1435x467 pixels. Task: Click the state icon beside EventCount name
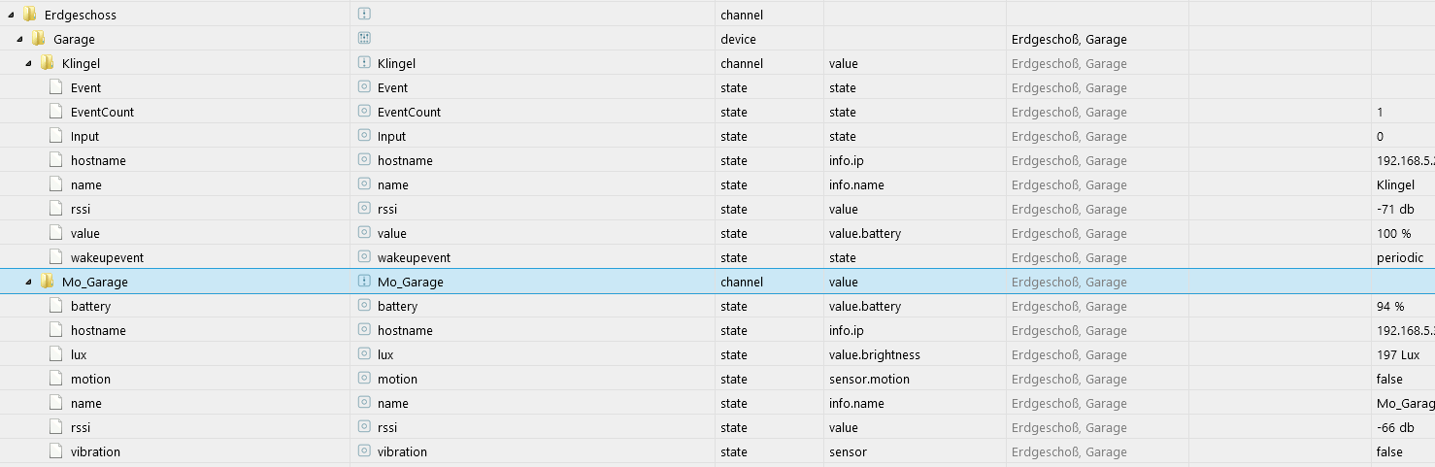364,112
